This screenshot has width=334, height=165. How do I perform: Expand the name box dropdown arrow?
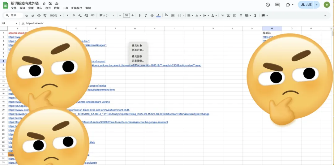(16, 23)
